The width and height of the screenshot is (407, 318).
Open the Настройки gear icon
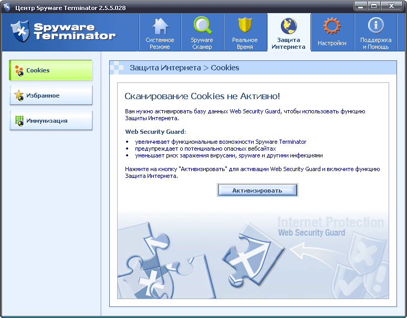332,26
